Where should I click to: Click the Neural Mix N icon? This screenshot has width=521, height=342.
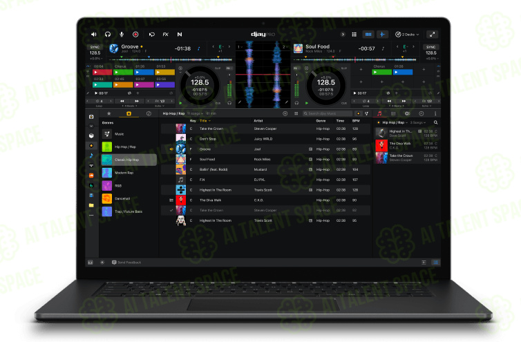pyautogui.click(x=180, y=35)
